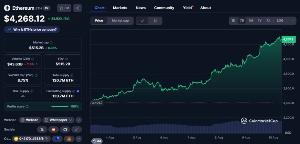Click the 3,406.7 starting price label
This screenshot has height=144, width=300.
(x=97, y=103)
